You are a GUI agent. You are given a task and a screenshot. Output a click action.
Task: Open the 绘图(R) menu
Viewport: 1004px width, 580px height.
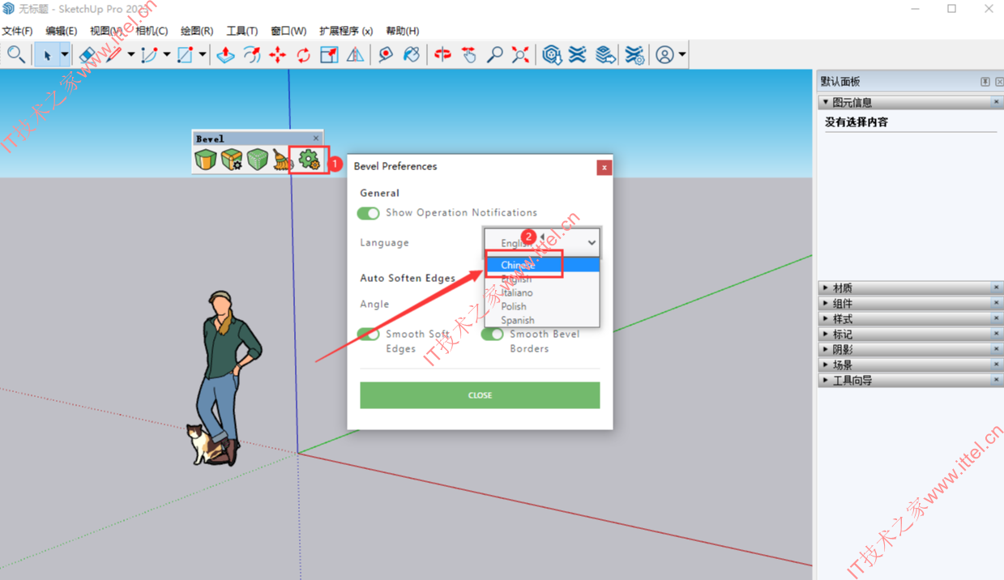coord(197,31)
